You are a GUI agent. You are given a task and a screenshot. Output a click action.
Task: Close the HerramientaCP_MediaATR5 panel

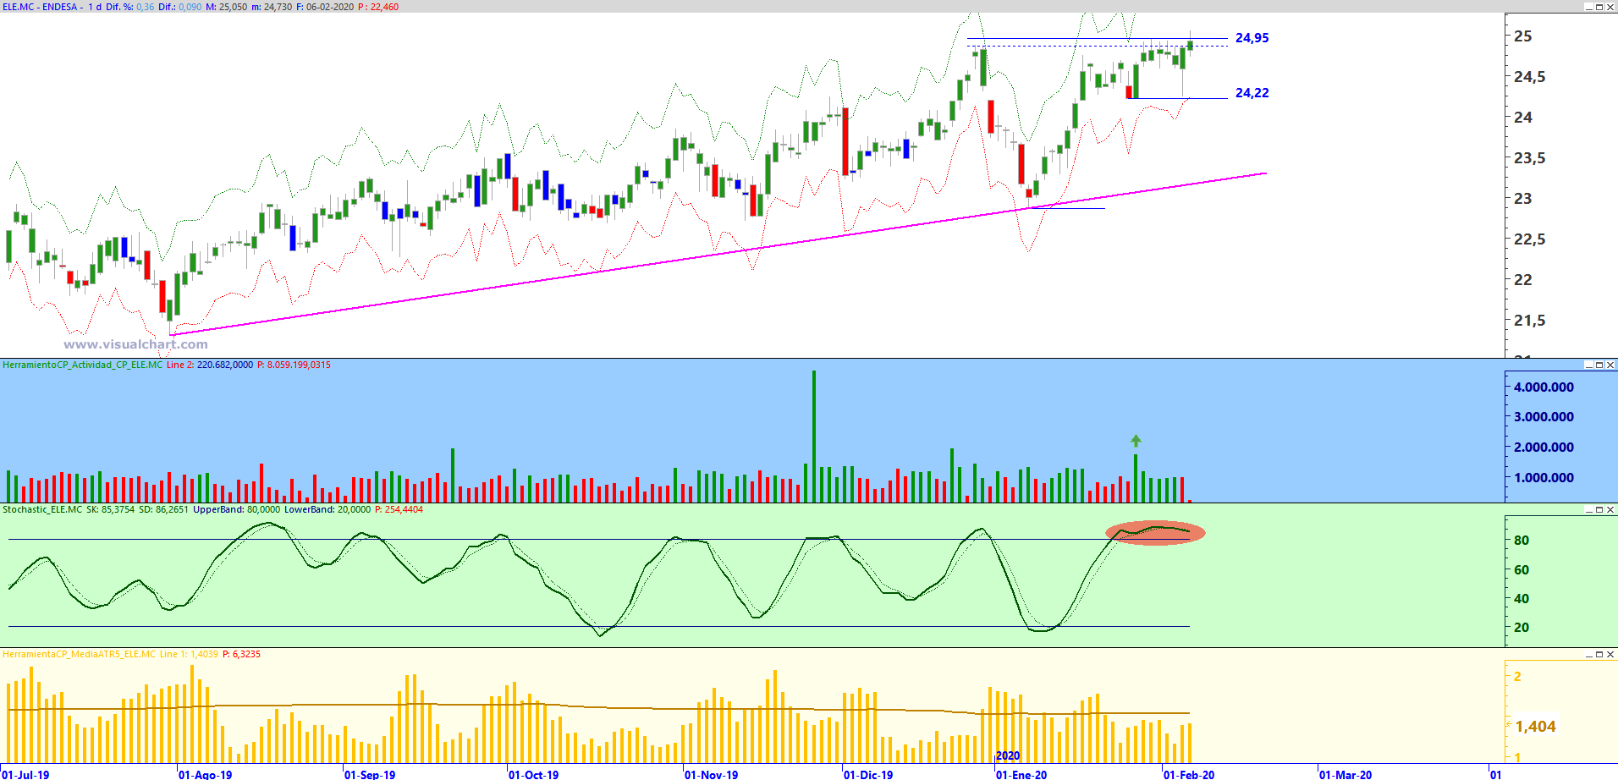tap(1610, 654)
